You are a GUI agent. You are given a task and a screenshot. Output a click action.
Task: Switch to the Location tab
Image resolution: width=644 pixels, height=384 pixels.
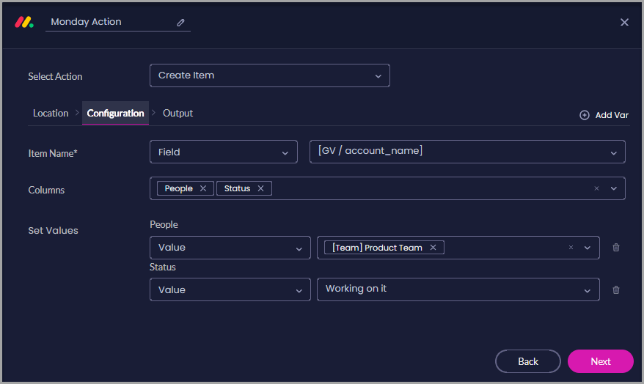(51, 114)
